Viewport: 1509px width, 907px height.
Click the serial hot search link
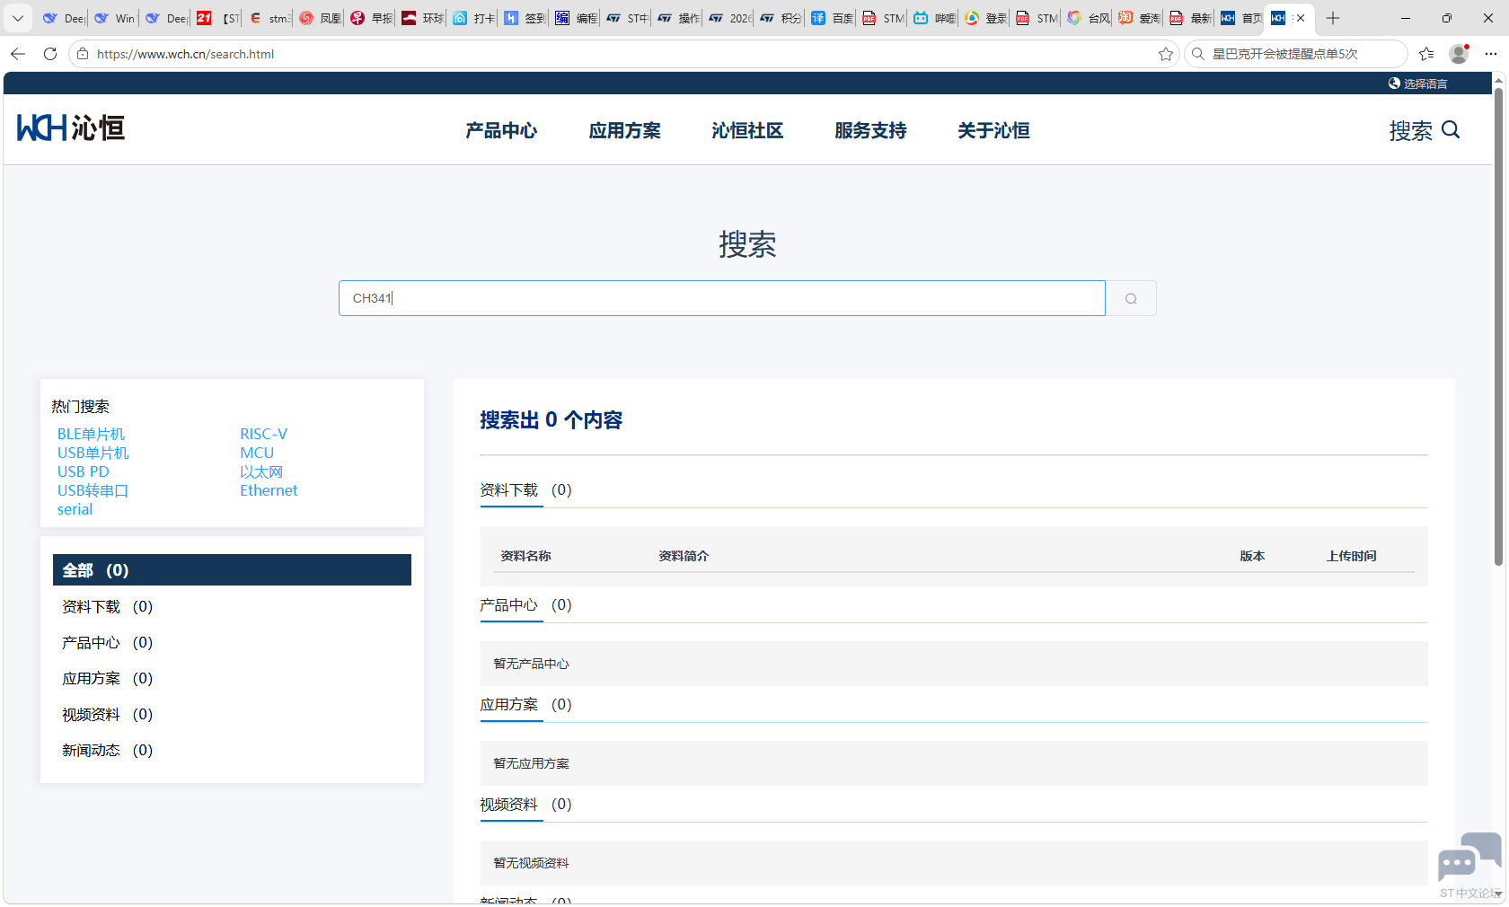click(x=75, y=509)
